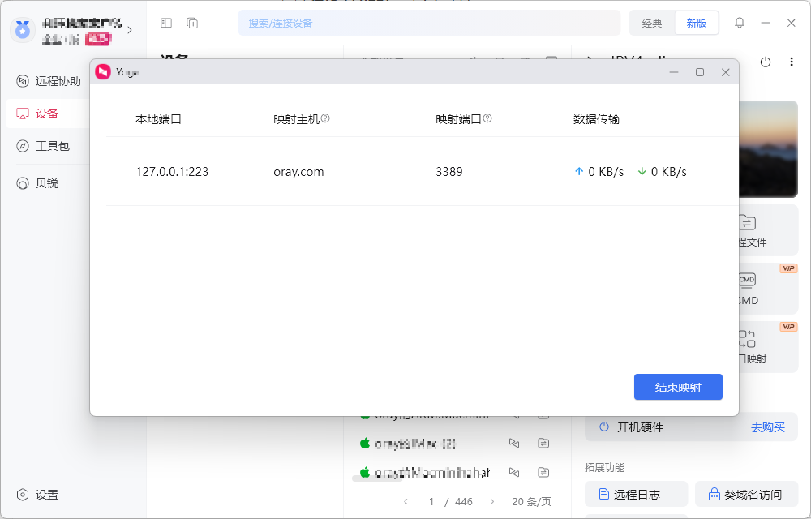Image resolution: width=811 pixels, height=519 pixels.
Task: Go to next device page with right arrow
Action: pos(492,501)
